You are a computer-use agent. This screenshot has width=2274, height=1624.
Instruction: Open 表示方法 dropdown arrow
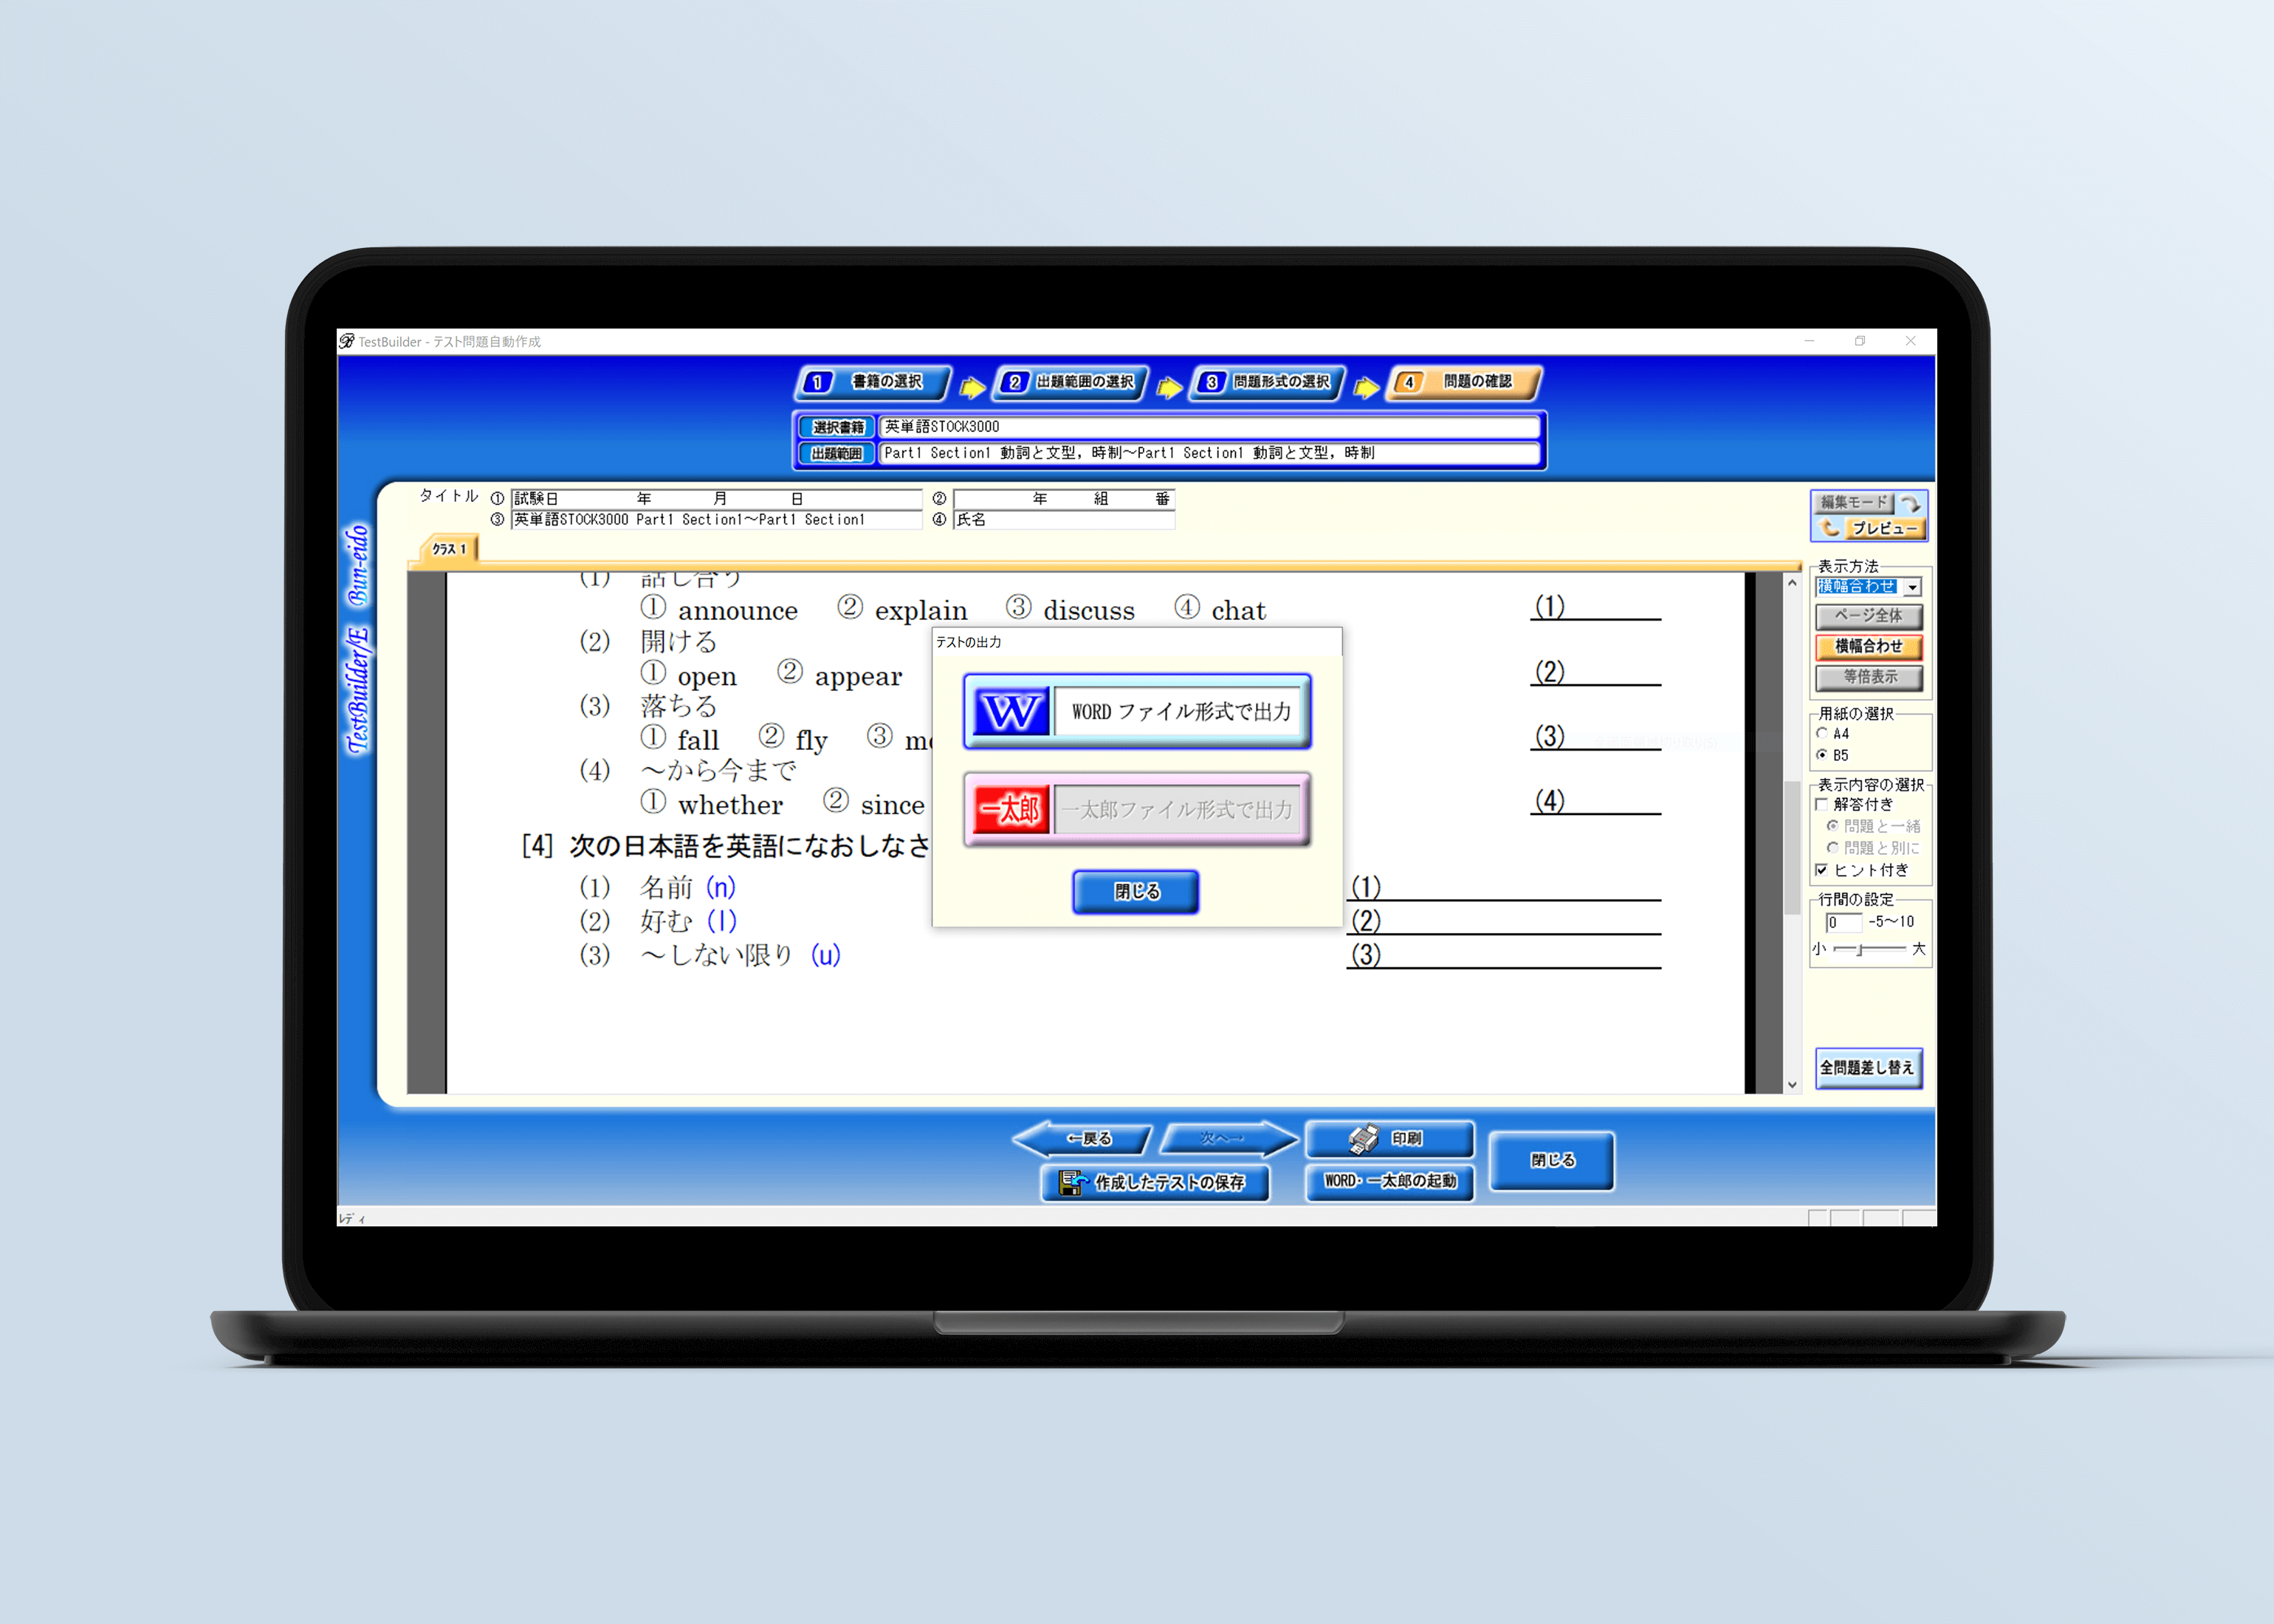(x=1912, y=587)
